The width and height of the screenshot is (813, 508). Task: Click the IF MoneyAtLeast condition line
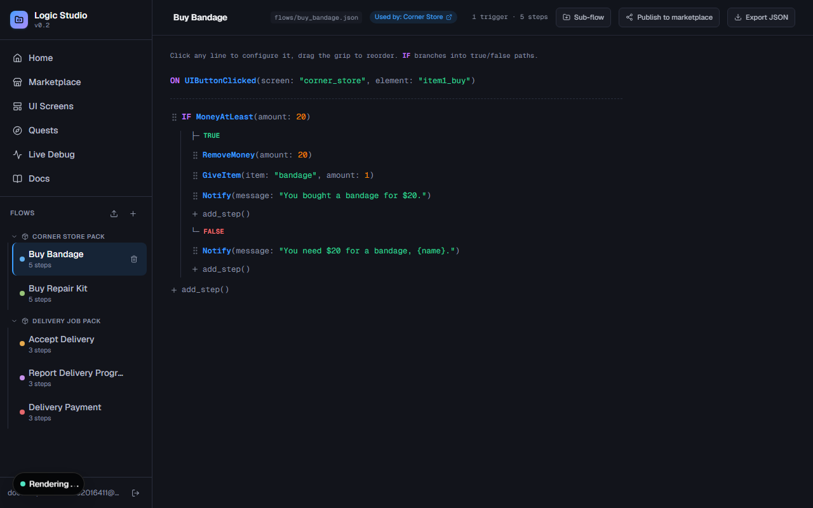coord(246,117)
